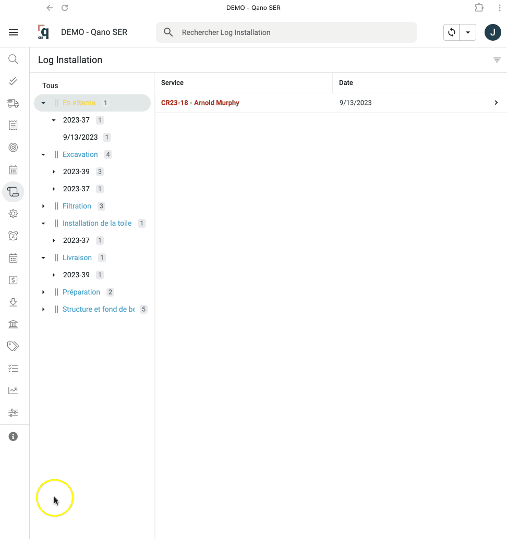Open the snooze alarm clock icon
Image resolution: width=507 pixels, height=539 pixels.
pos(13,236)
